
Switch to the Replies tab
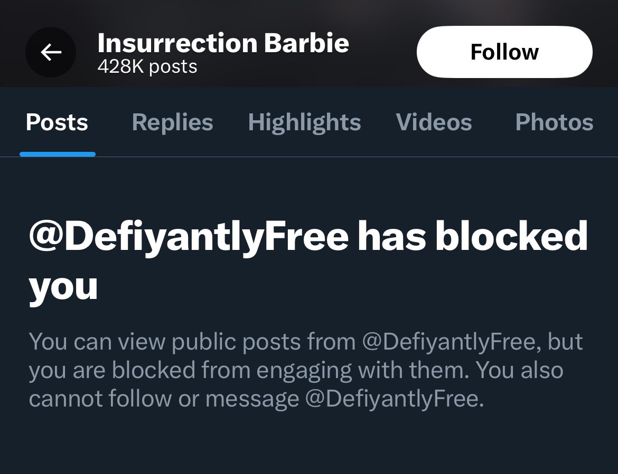pos(172,122)
